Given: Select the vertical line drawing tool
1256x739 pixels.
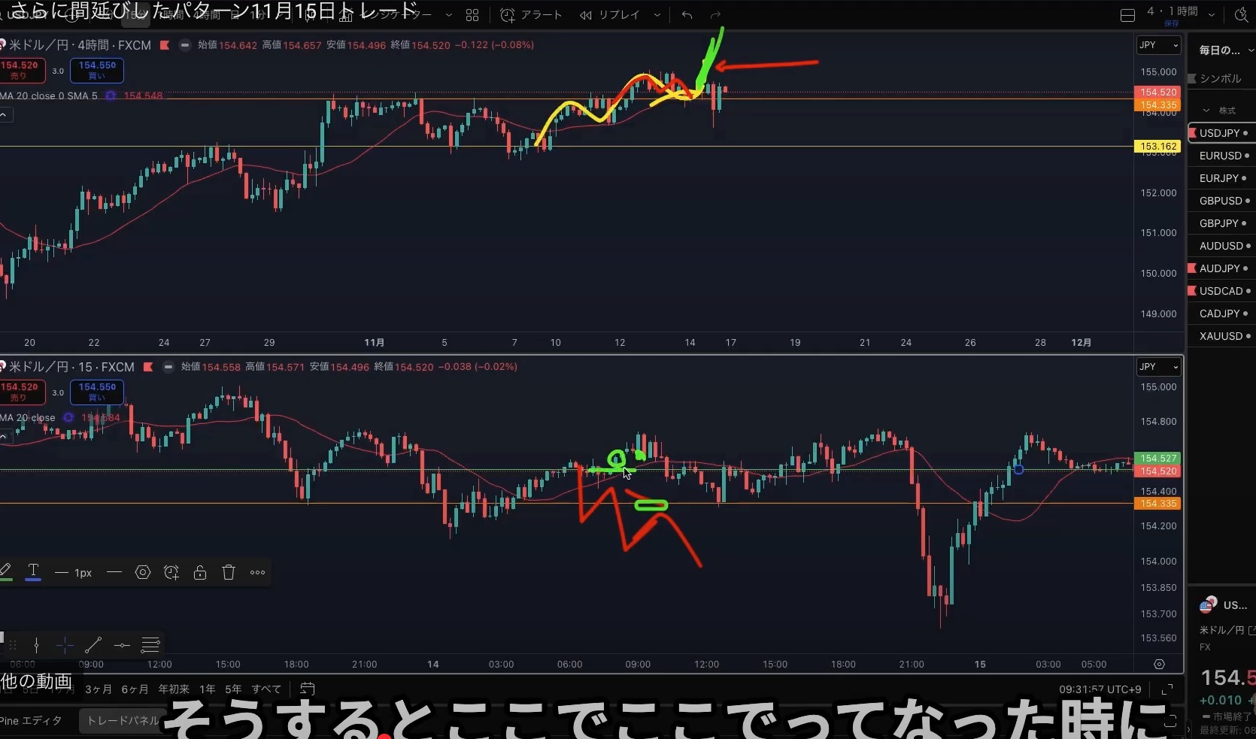Looking at the screenshot, I should click(x=36, y=645).
